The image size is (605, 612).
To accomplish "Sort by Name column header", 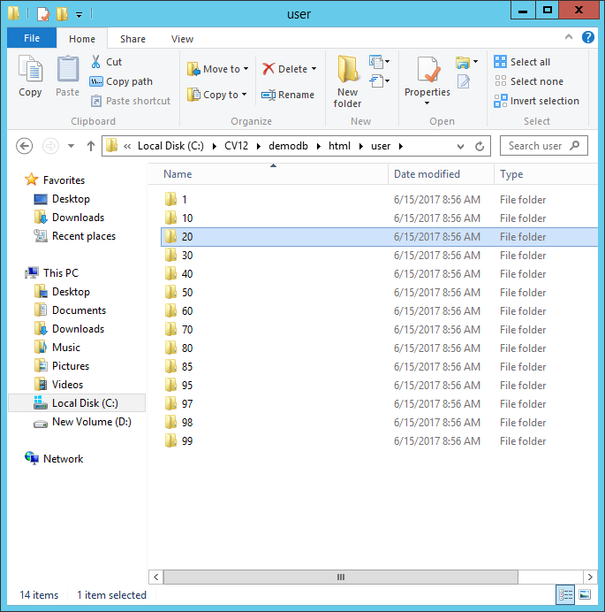I will coord(268,174).
